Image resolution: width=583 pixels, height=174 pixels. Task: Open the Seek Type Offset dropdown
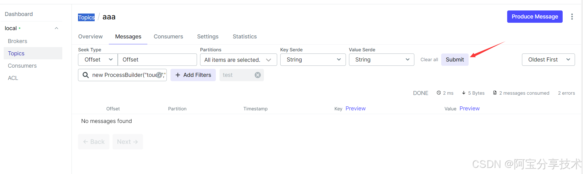click(x=98, y=60)
